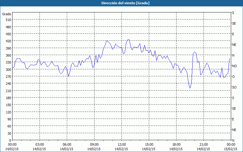Click the 510 y-axis value

(9, 20)
